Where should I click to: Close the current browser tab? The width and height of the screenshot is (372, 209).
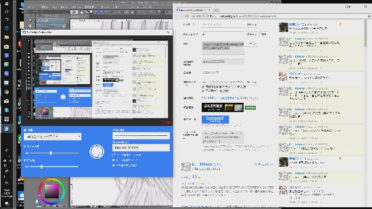(209, 10)
